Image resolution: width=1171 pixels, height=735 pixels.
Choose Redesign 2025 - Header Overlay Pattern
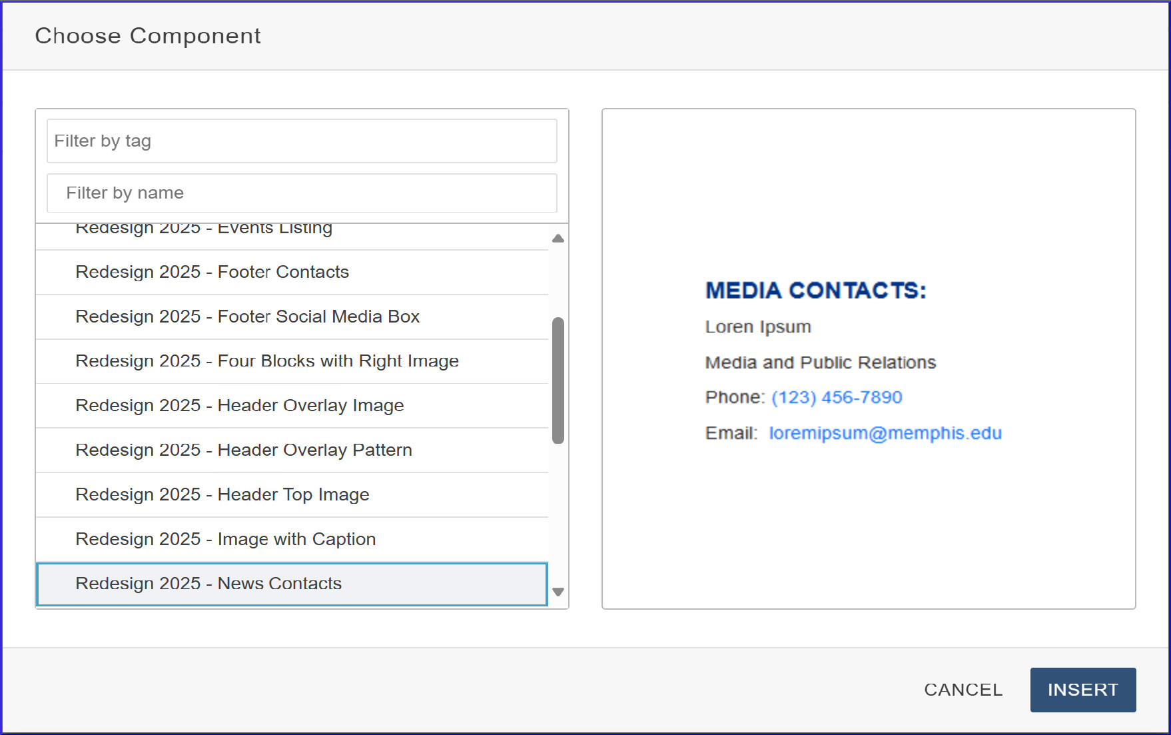pos(243,450)
